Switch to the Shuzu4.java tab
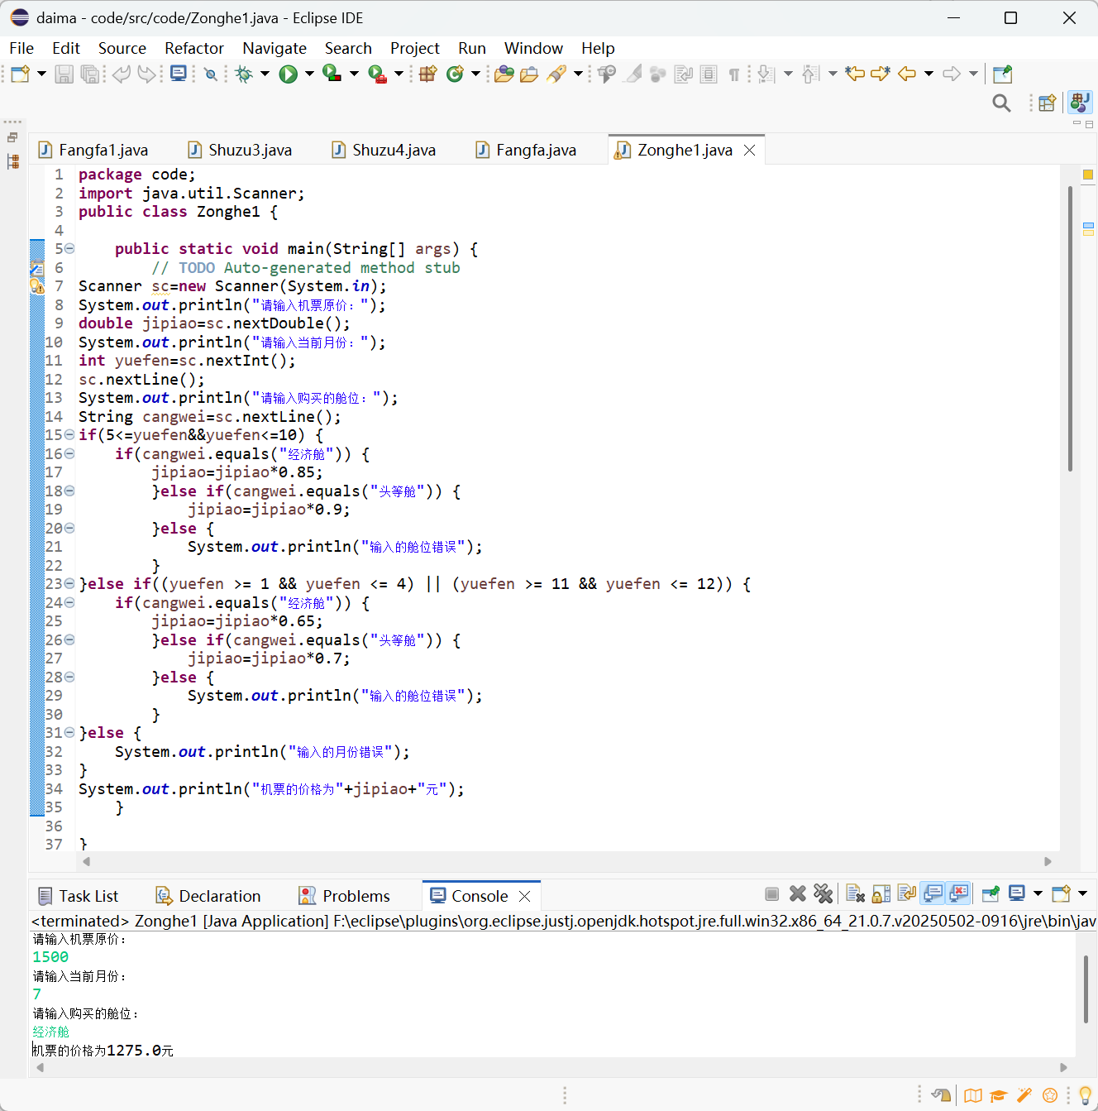 click(x=384, y=150)
